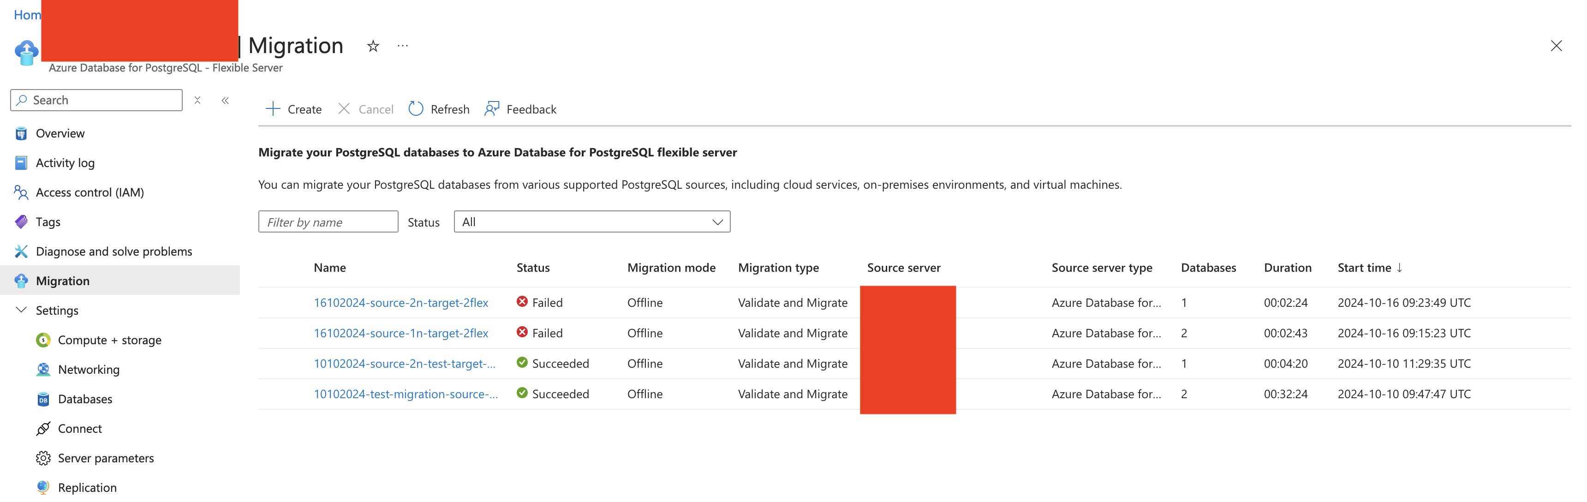1587x502 pixels.
Task: Open Server parameters
Action: pos(105,458)
